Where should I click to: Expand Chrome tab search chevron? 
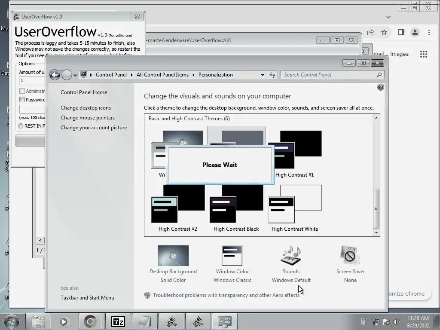[388, 17]
